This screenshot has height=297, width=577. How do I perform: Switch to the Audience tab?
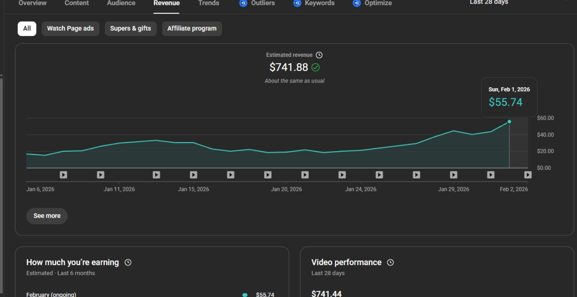pos(121,3)
